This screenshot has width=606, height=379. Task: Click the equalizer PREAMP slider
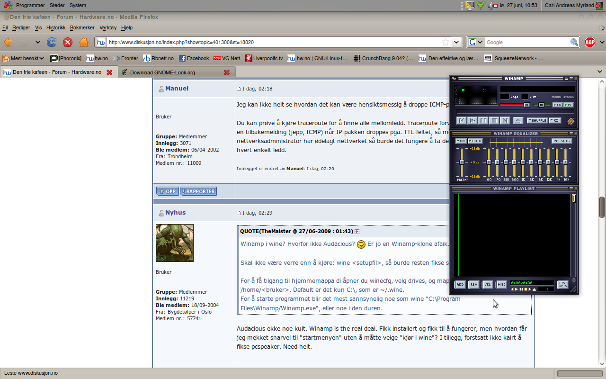[x=462, y=162]
